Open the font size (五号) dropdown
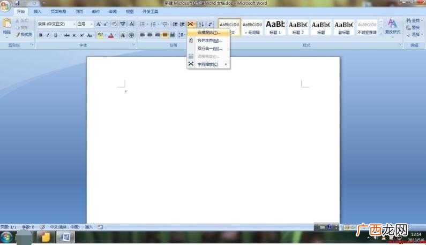 pyautogui.click(x=92, y=24)
